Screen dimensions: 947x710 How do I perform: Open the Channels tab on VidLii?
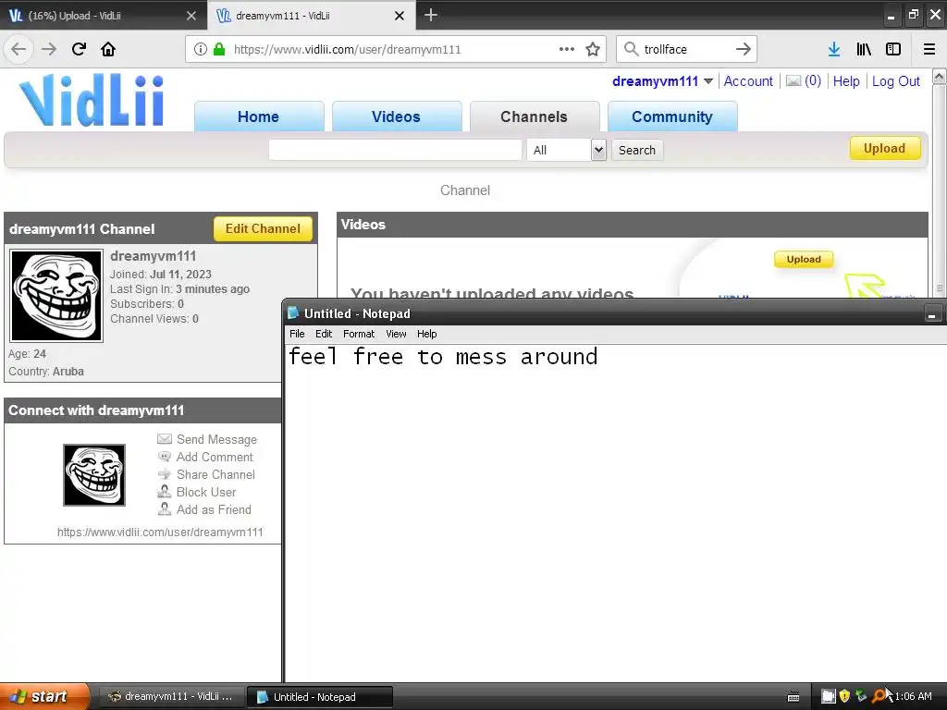(x=534, y=116)
